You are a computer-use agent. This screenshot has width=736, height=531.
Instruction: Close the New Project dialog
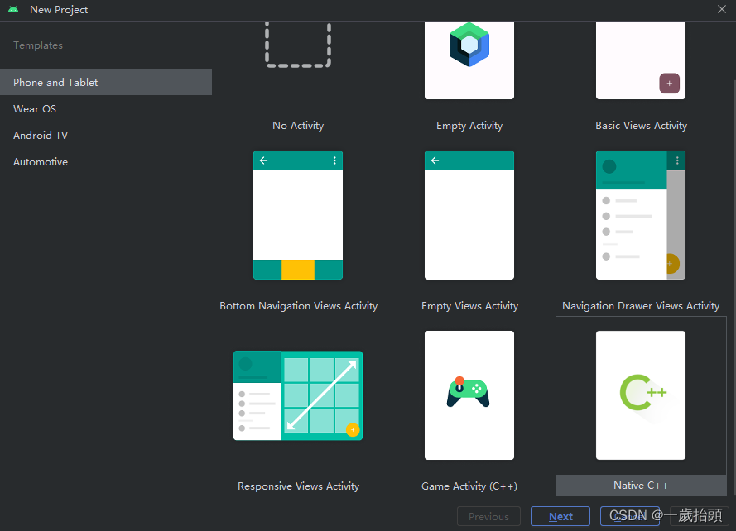coord(721,10)
